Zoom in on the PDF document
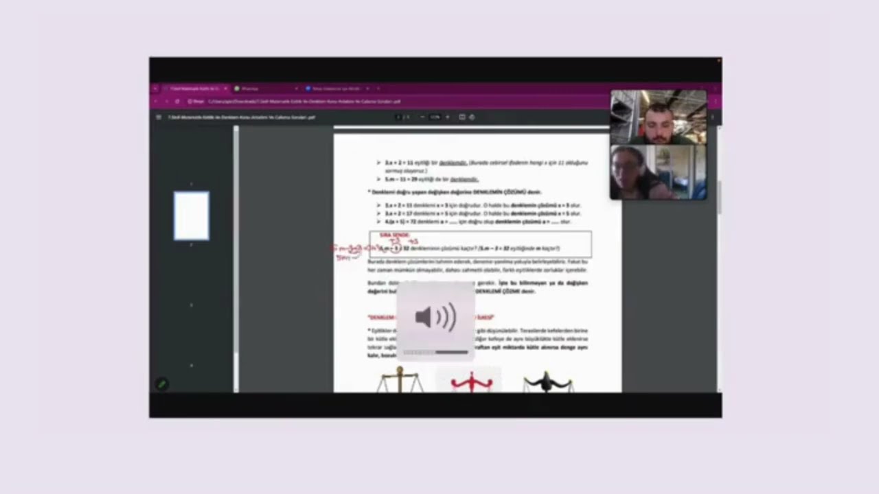This screenshot has width=879, height=494. [448, 117]
